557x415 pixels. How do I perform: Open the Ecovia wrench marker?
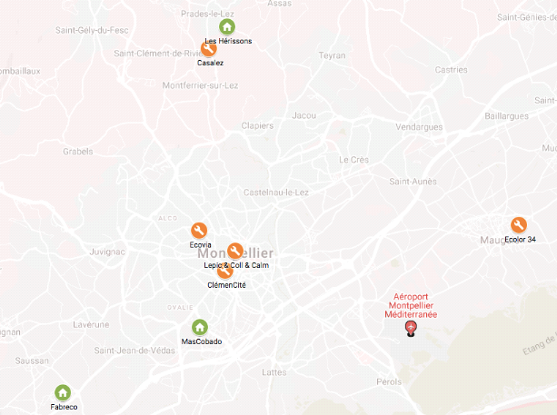(x=199, y=231)
